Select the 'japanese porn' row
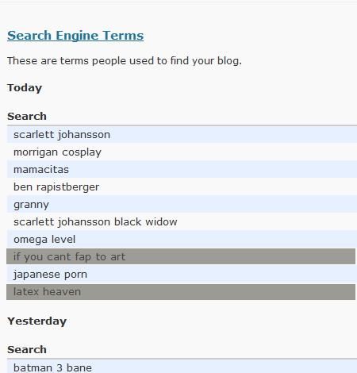 182,274
